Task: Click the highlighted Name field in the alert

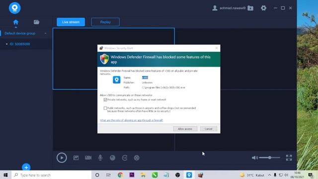Action: pos(145,78)
